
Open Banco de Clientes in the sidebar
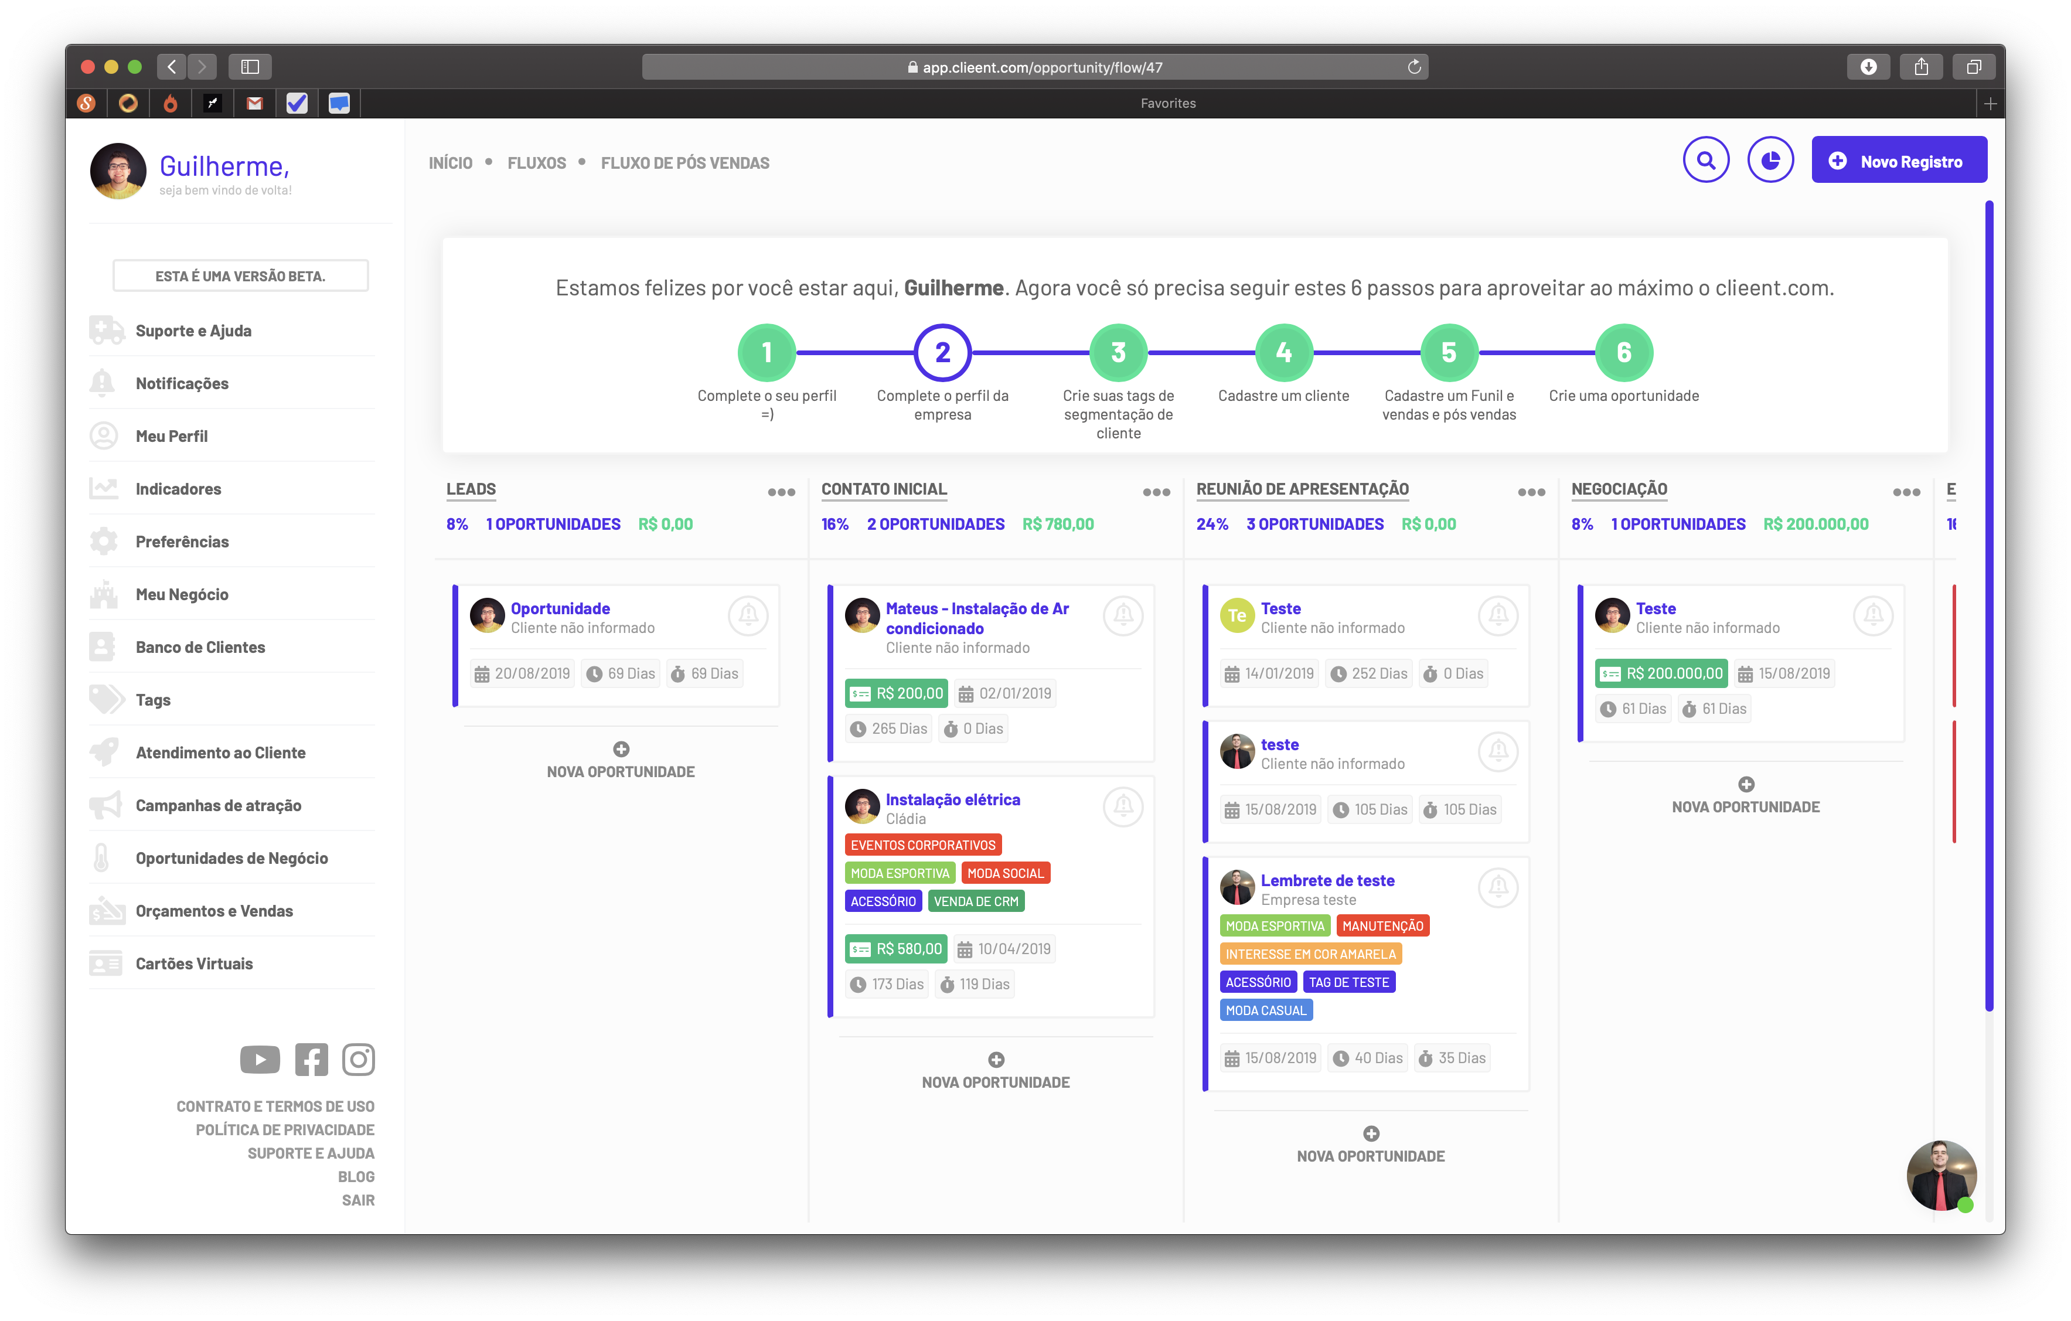pos(199,647)
